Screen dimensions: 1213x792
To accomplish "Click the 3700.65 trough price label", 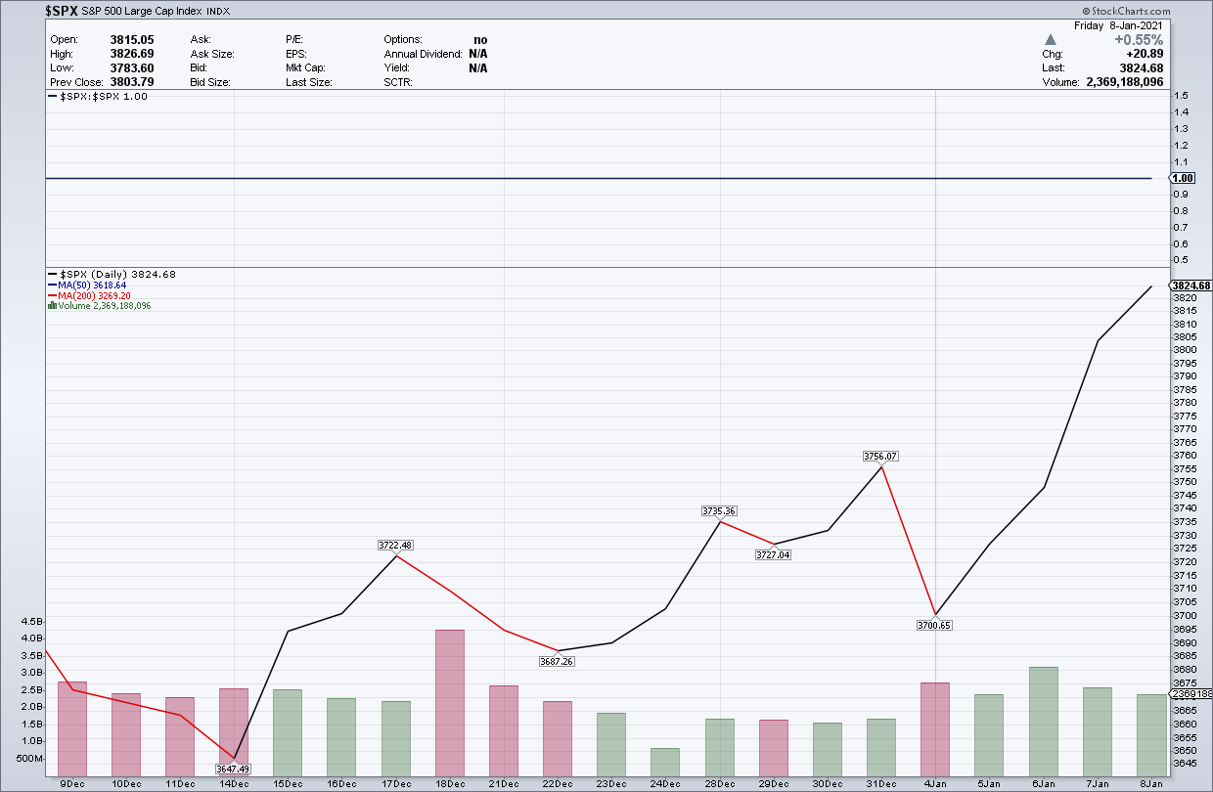I will 934,625.
